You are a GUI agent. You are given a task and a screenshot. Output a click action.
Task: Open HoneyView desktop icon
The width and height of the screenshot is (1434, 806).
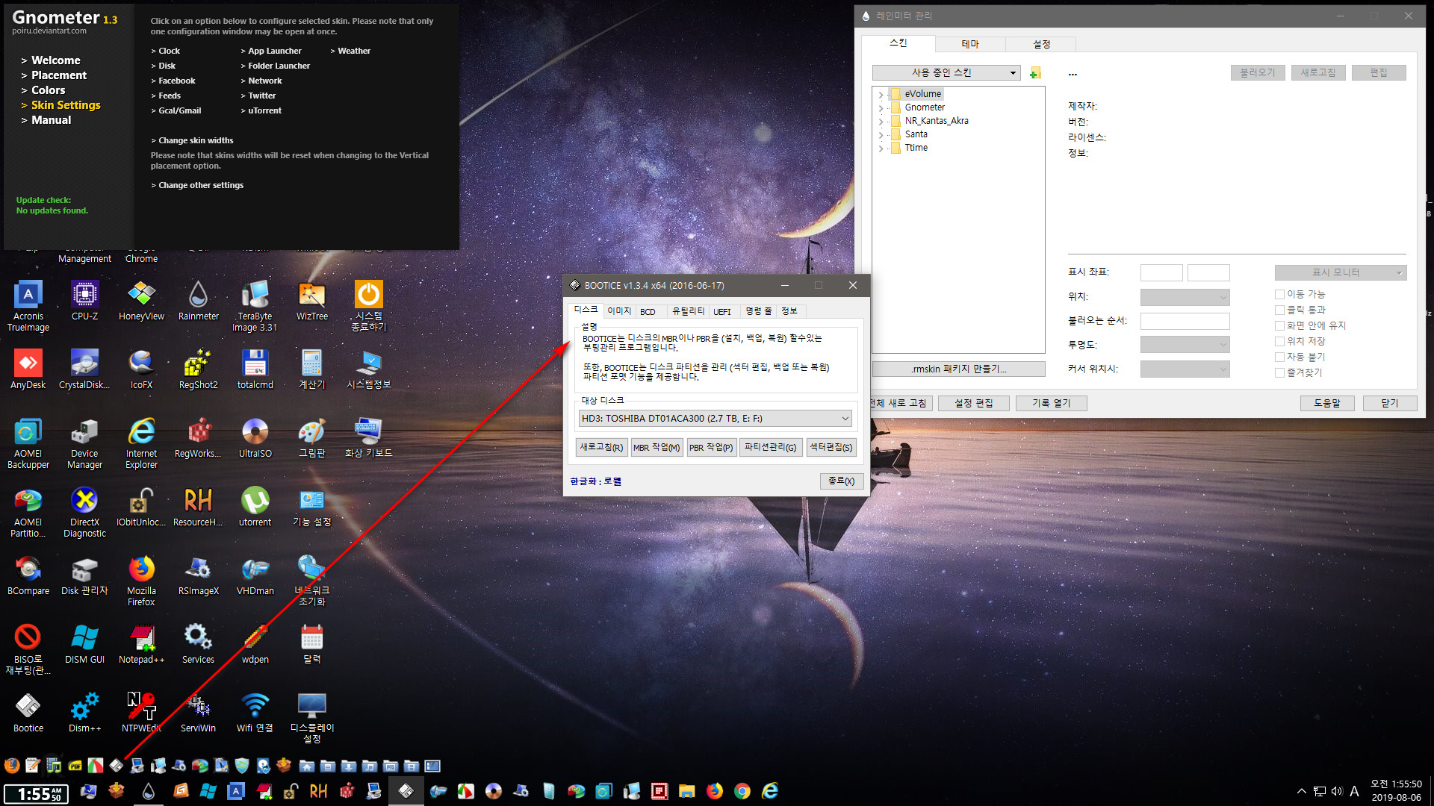click(x=141, y=300)
